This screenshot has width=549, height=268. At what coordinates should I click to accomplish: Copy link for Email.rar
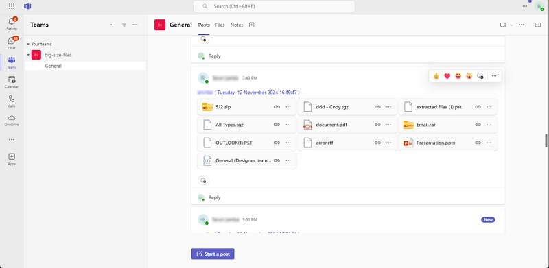pos(478,125)
